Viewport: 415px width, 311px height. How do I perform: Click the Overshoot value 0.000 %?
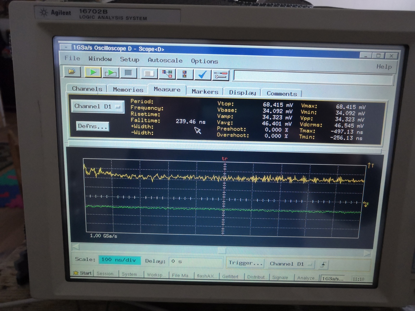pyautogui.click(x=276, y=136)
